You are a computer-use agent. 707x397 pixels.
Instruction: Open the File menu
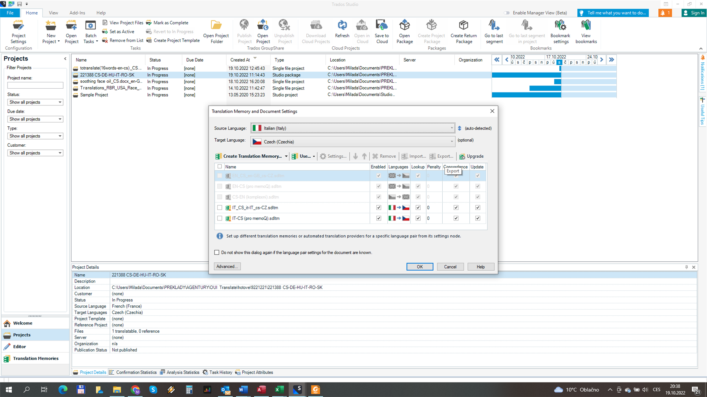pyautogui.click(x=10, y=13)
